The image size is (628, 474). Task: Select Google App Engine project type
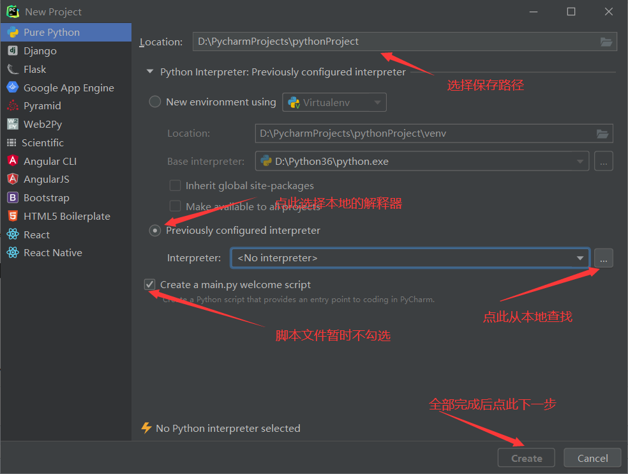pos(66,88)
